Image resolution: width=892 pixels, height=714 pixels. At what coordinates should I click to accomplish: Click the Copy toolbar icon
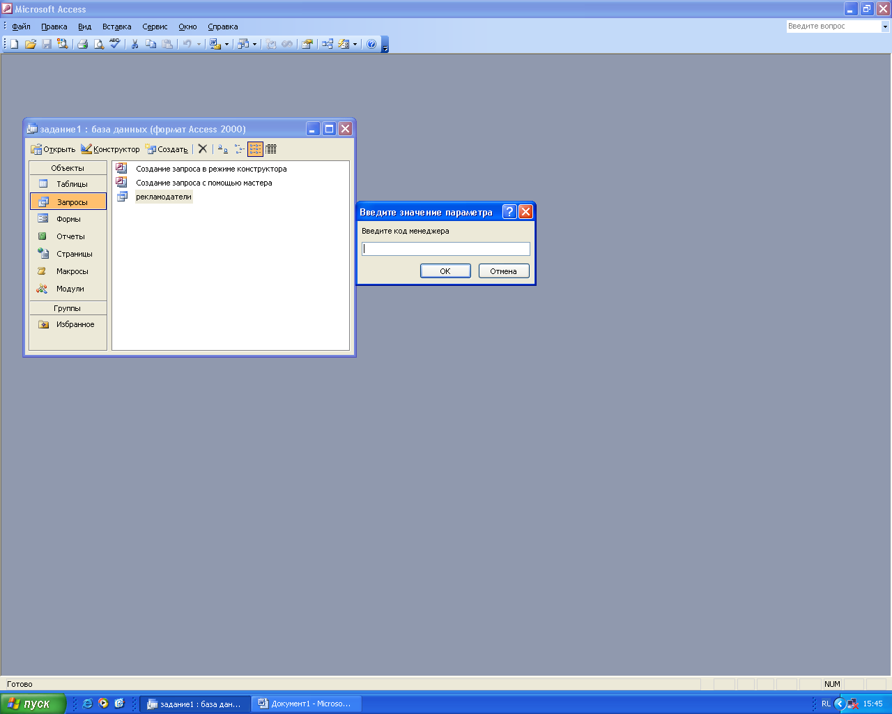point(151,44)
